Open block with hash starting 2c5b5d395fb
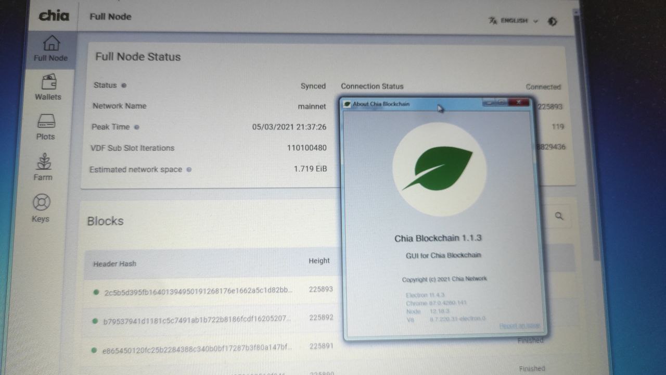Image resolution: width=666 pixels, height=375 pixels. click(199, 292)
